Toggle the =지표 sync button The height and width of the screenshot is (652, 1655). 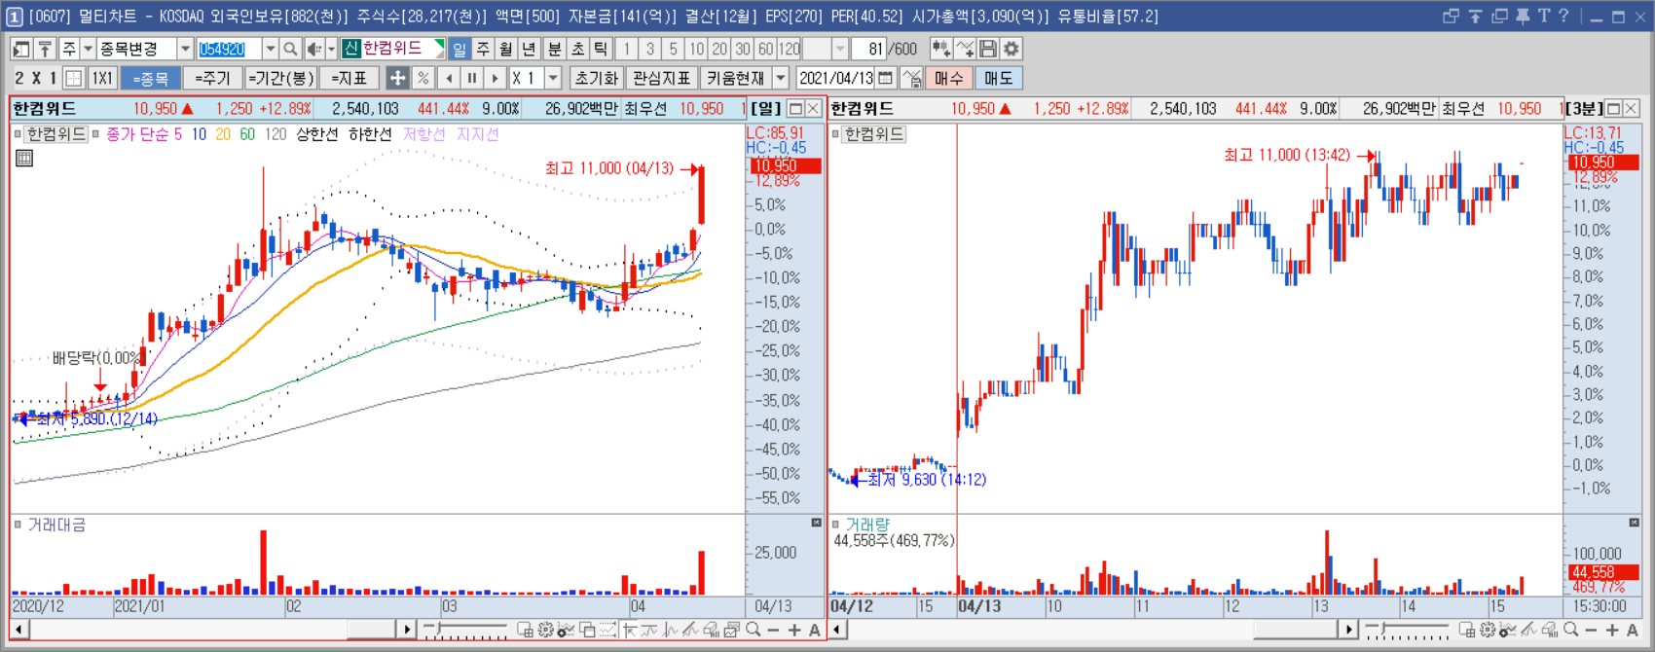click(x=349, y=78)
